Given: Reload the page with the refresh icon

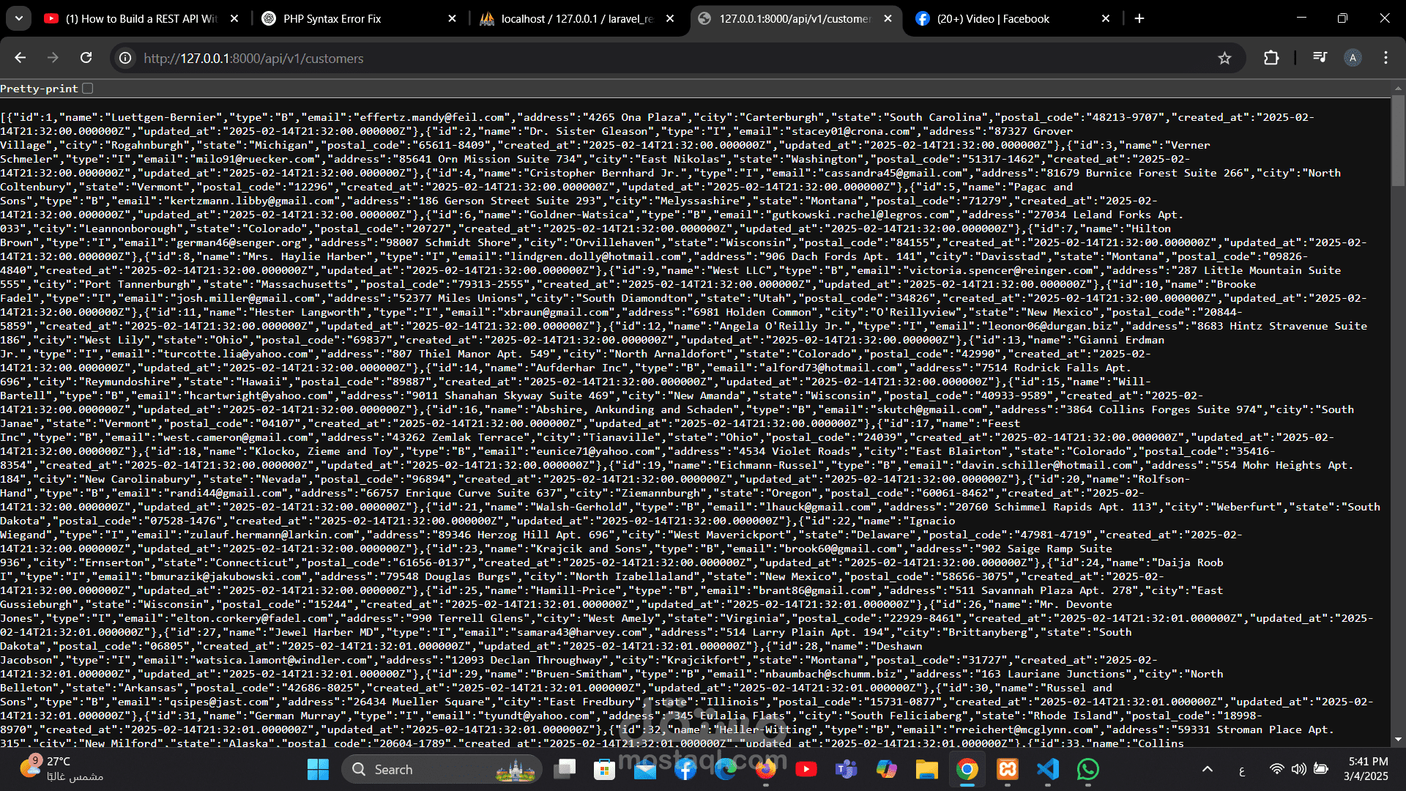Looking at the screenshot, I should point(86,58).
